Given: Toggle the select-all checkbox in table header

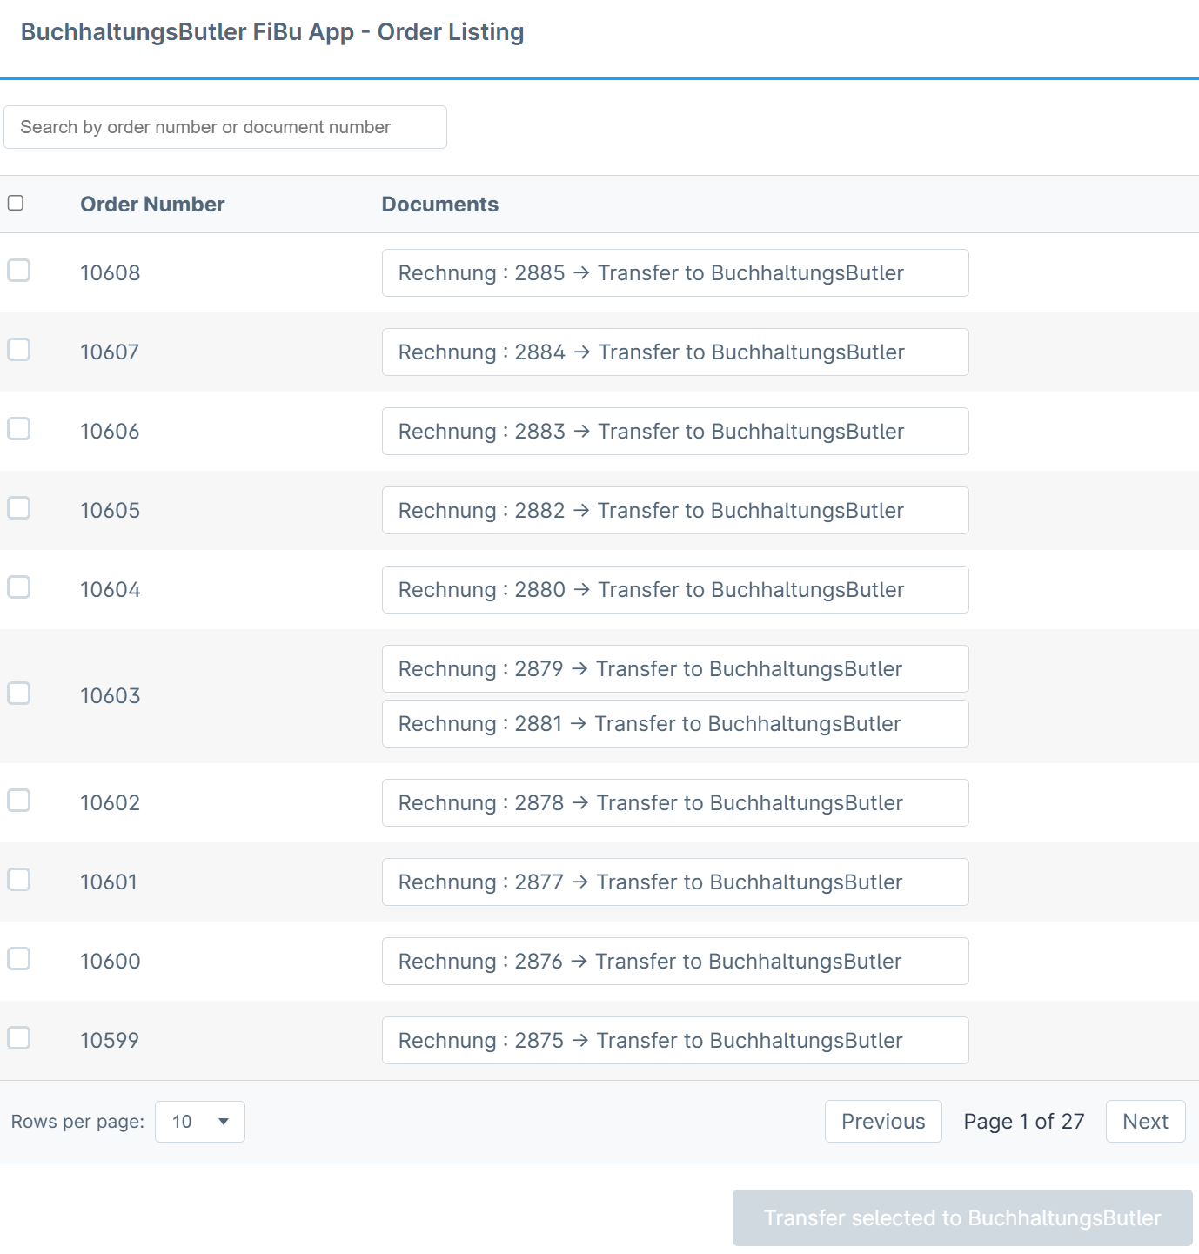Looking at the screenshot, I should 16,203.
